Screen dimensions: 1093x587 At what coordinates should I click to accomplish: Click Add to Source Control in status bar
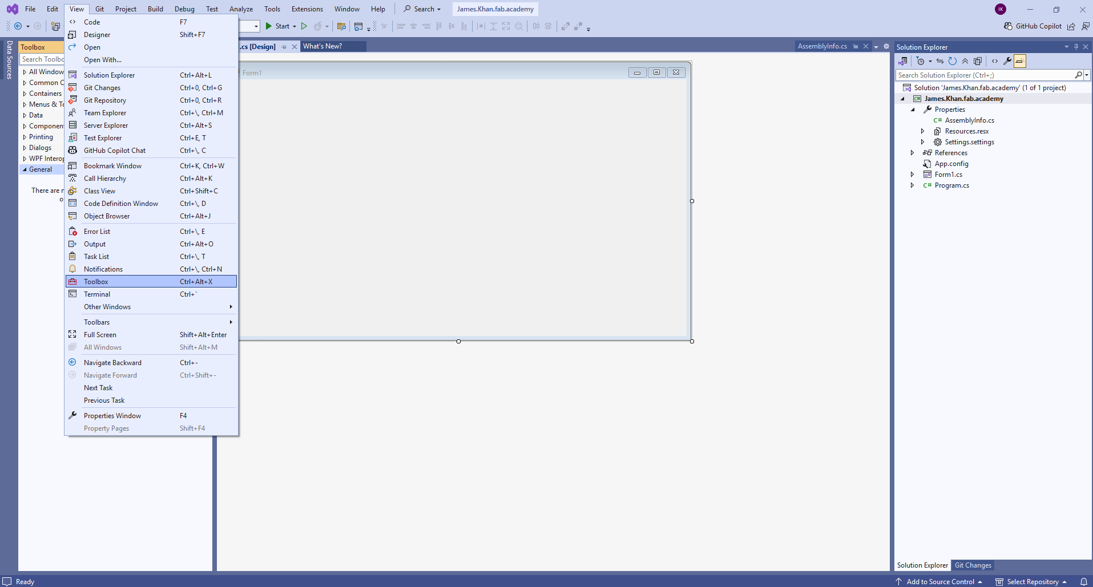[939, 582]
